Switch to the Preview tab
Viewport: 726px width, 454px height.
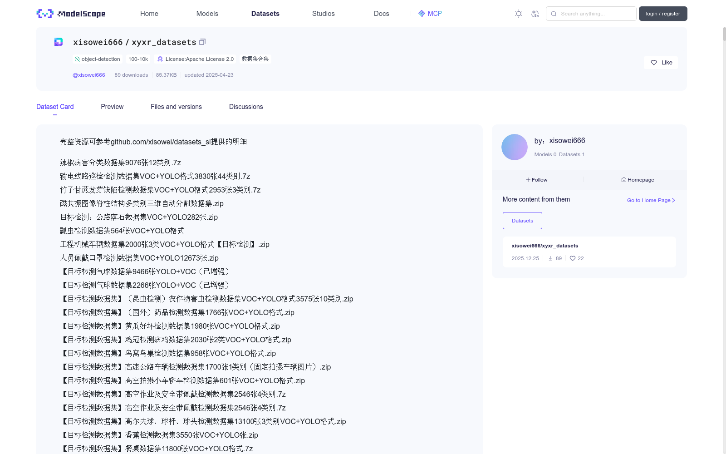(112, 107)
